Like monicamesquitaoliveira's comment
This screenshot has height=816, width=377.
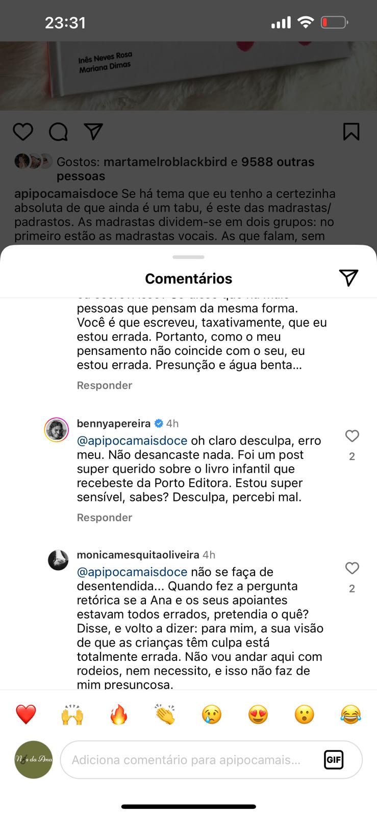point(352,568)
